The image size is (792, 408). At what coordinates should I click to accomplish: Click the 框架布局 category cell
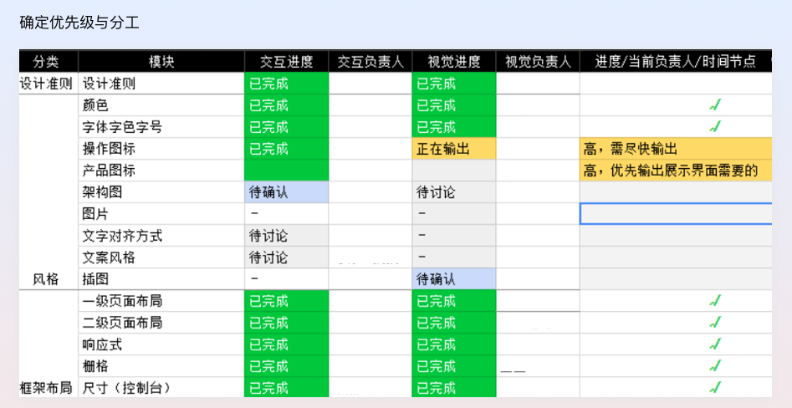pos(49,344)
